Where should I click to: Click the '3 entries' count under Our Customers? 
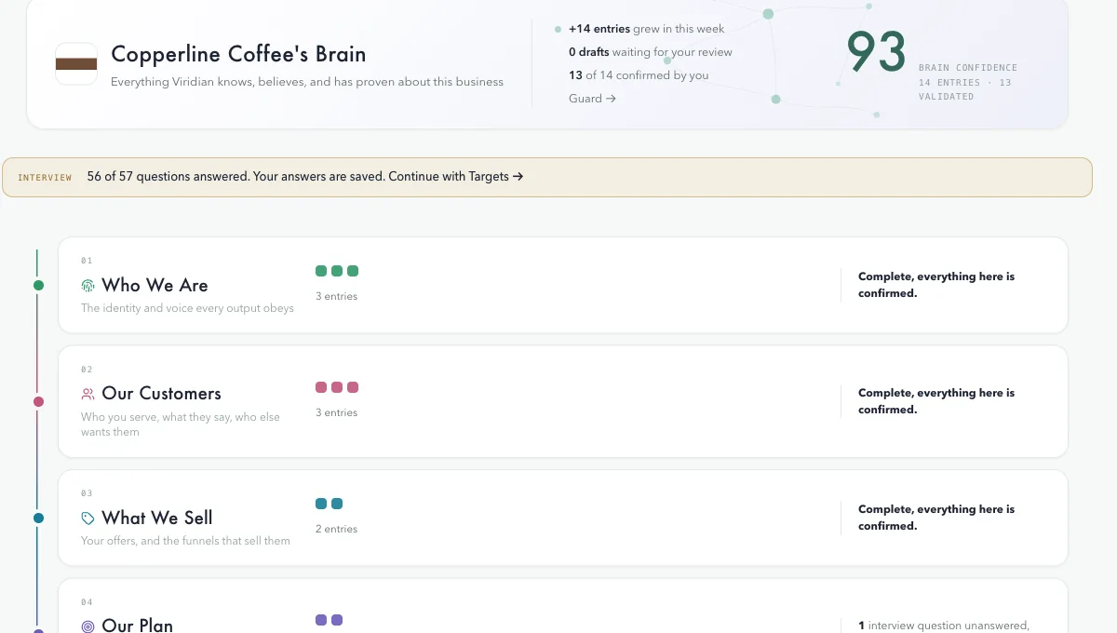(336, 412)
